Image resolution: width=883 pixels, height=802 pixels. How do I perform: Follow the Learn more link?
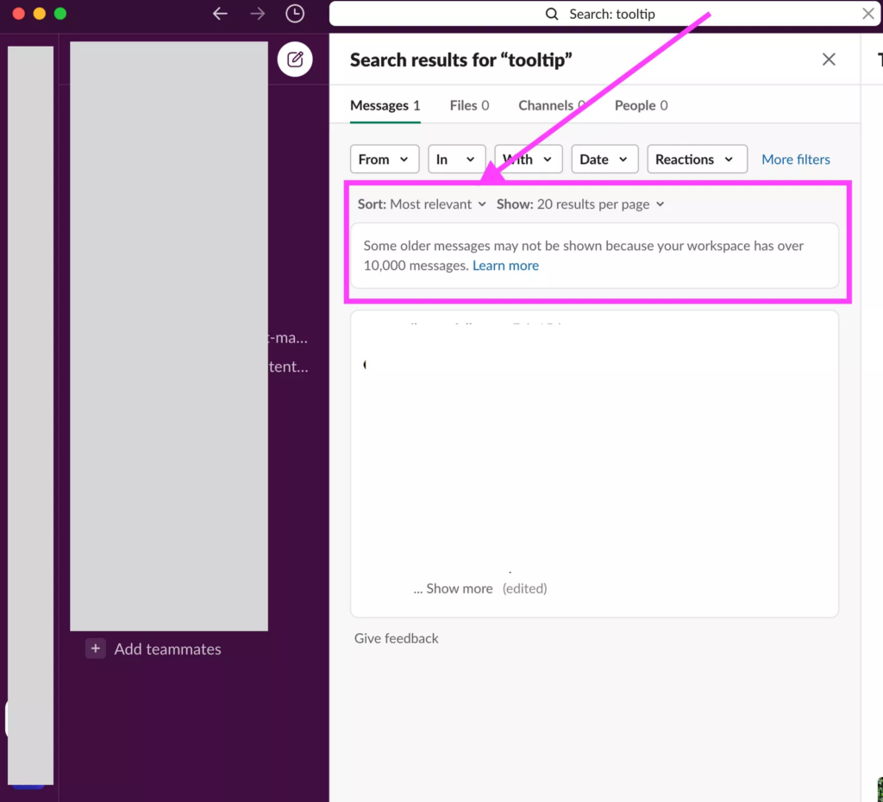(x=505, y=266)
